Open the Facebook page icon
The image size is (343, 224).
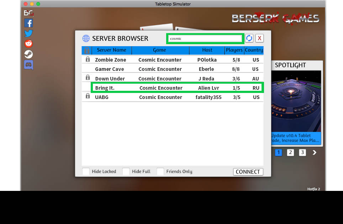click(x=29, y=23)
